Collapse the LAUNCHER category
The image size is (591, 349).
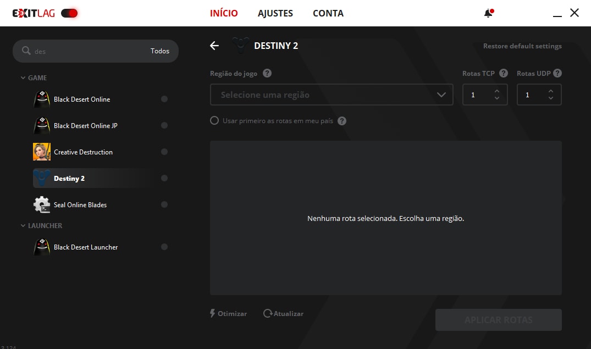(23, 226)
